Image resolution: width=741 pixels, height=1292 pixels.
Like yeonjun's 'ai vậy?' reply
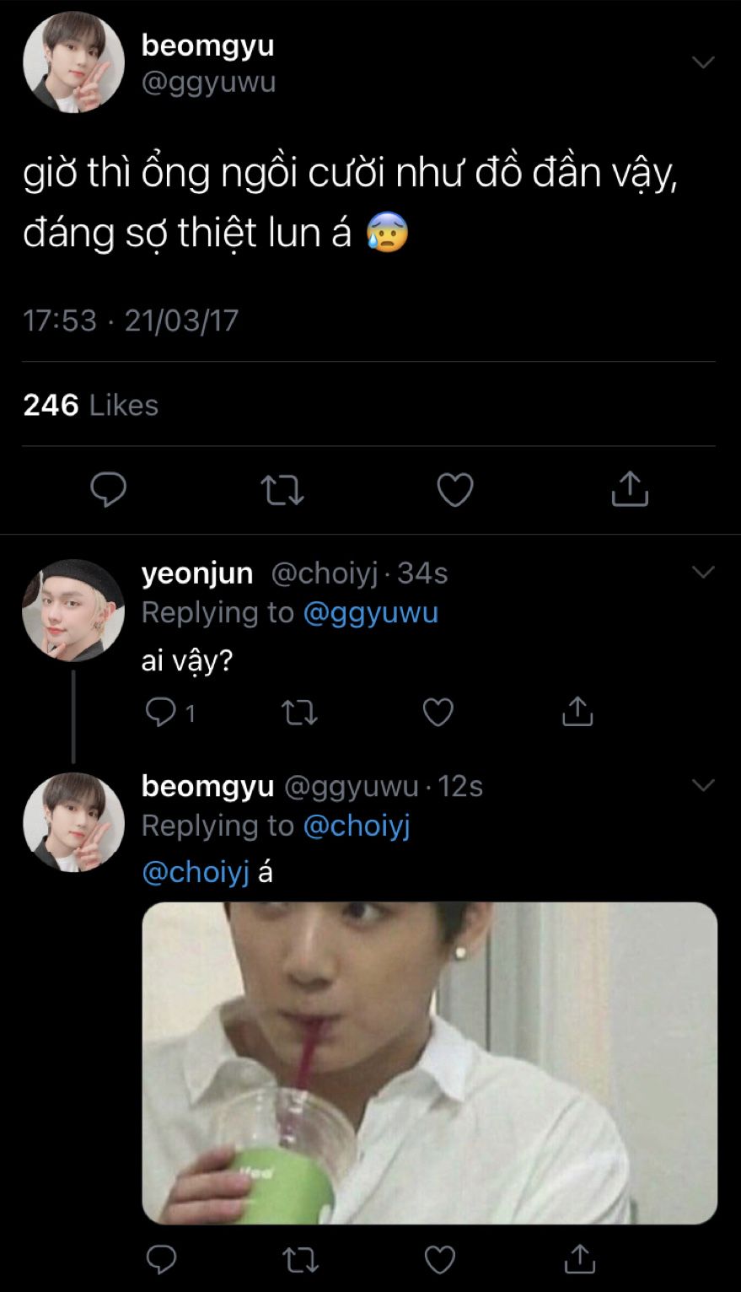pyautogui.click(x=438, y=713)
